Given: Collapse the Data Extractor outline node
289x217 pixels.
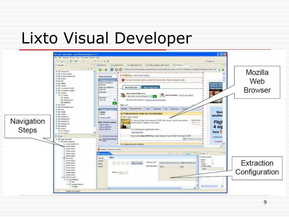Looking at the screenshot, I should pyautogui.click(x=62, y=177).
